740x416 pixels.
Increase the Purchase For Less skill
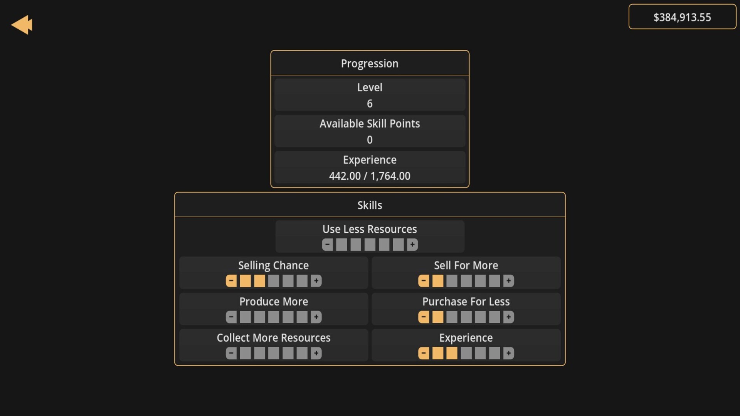[509, 317]
